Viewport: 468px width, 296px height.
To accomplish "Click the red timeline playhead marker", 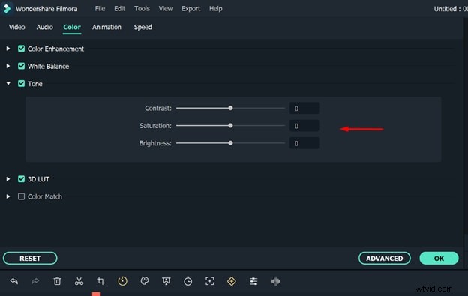I will (x=96, y=294).
